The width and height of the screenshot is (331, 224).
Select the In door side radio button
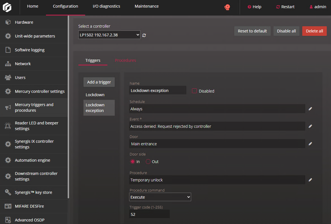[132, 162]
